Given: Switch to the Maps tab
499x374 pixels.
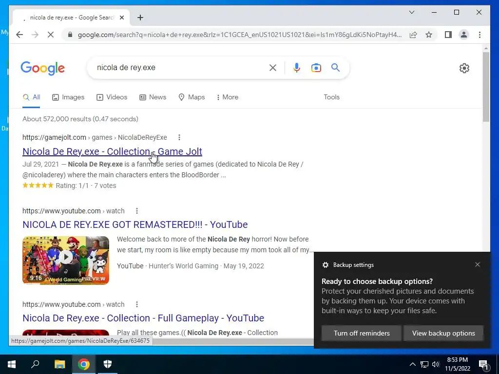Looking at the screenshot, I should [x=192, y=97].
